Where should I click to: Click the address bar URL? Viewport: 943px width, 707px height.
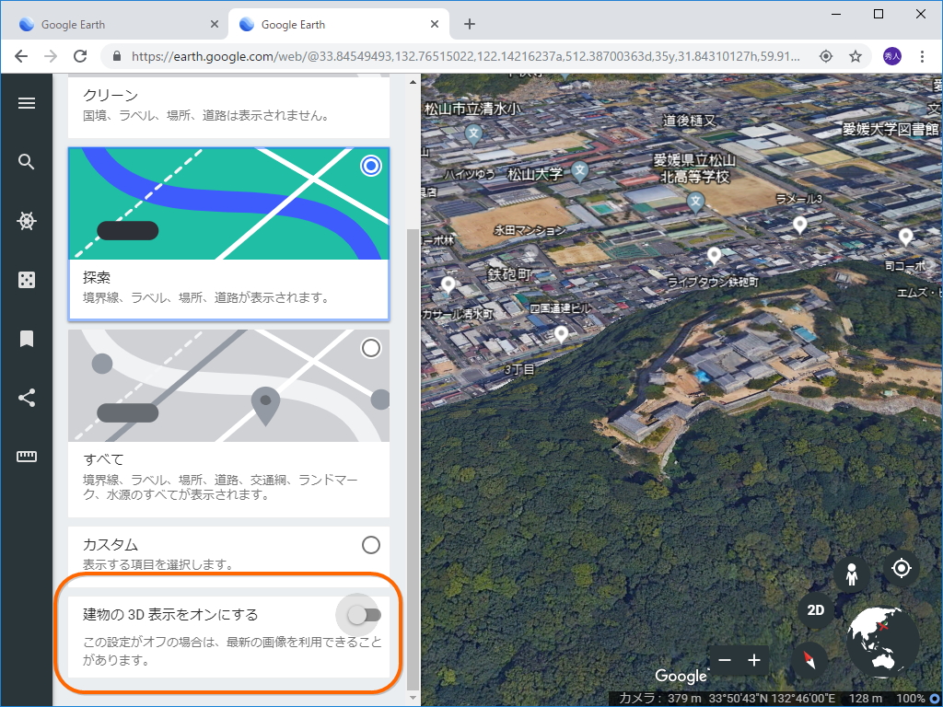click(465, 56)
